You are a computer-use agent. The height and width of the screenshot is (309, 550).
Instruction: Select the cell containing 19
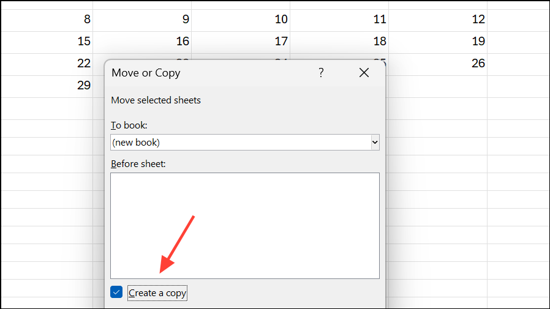[x=438, y=41]
